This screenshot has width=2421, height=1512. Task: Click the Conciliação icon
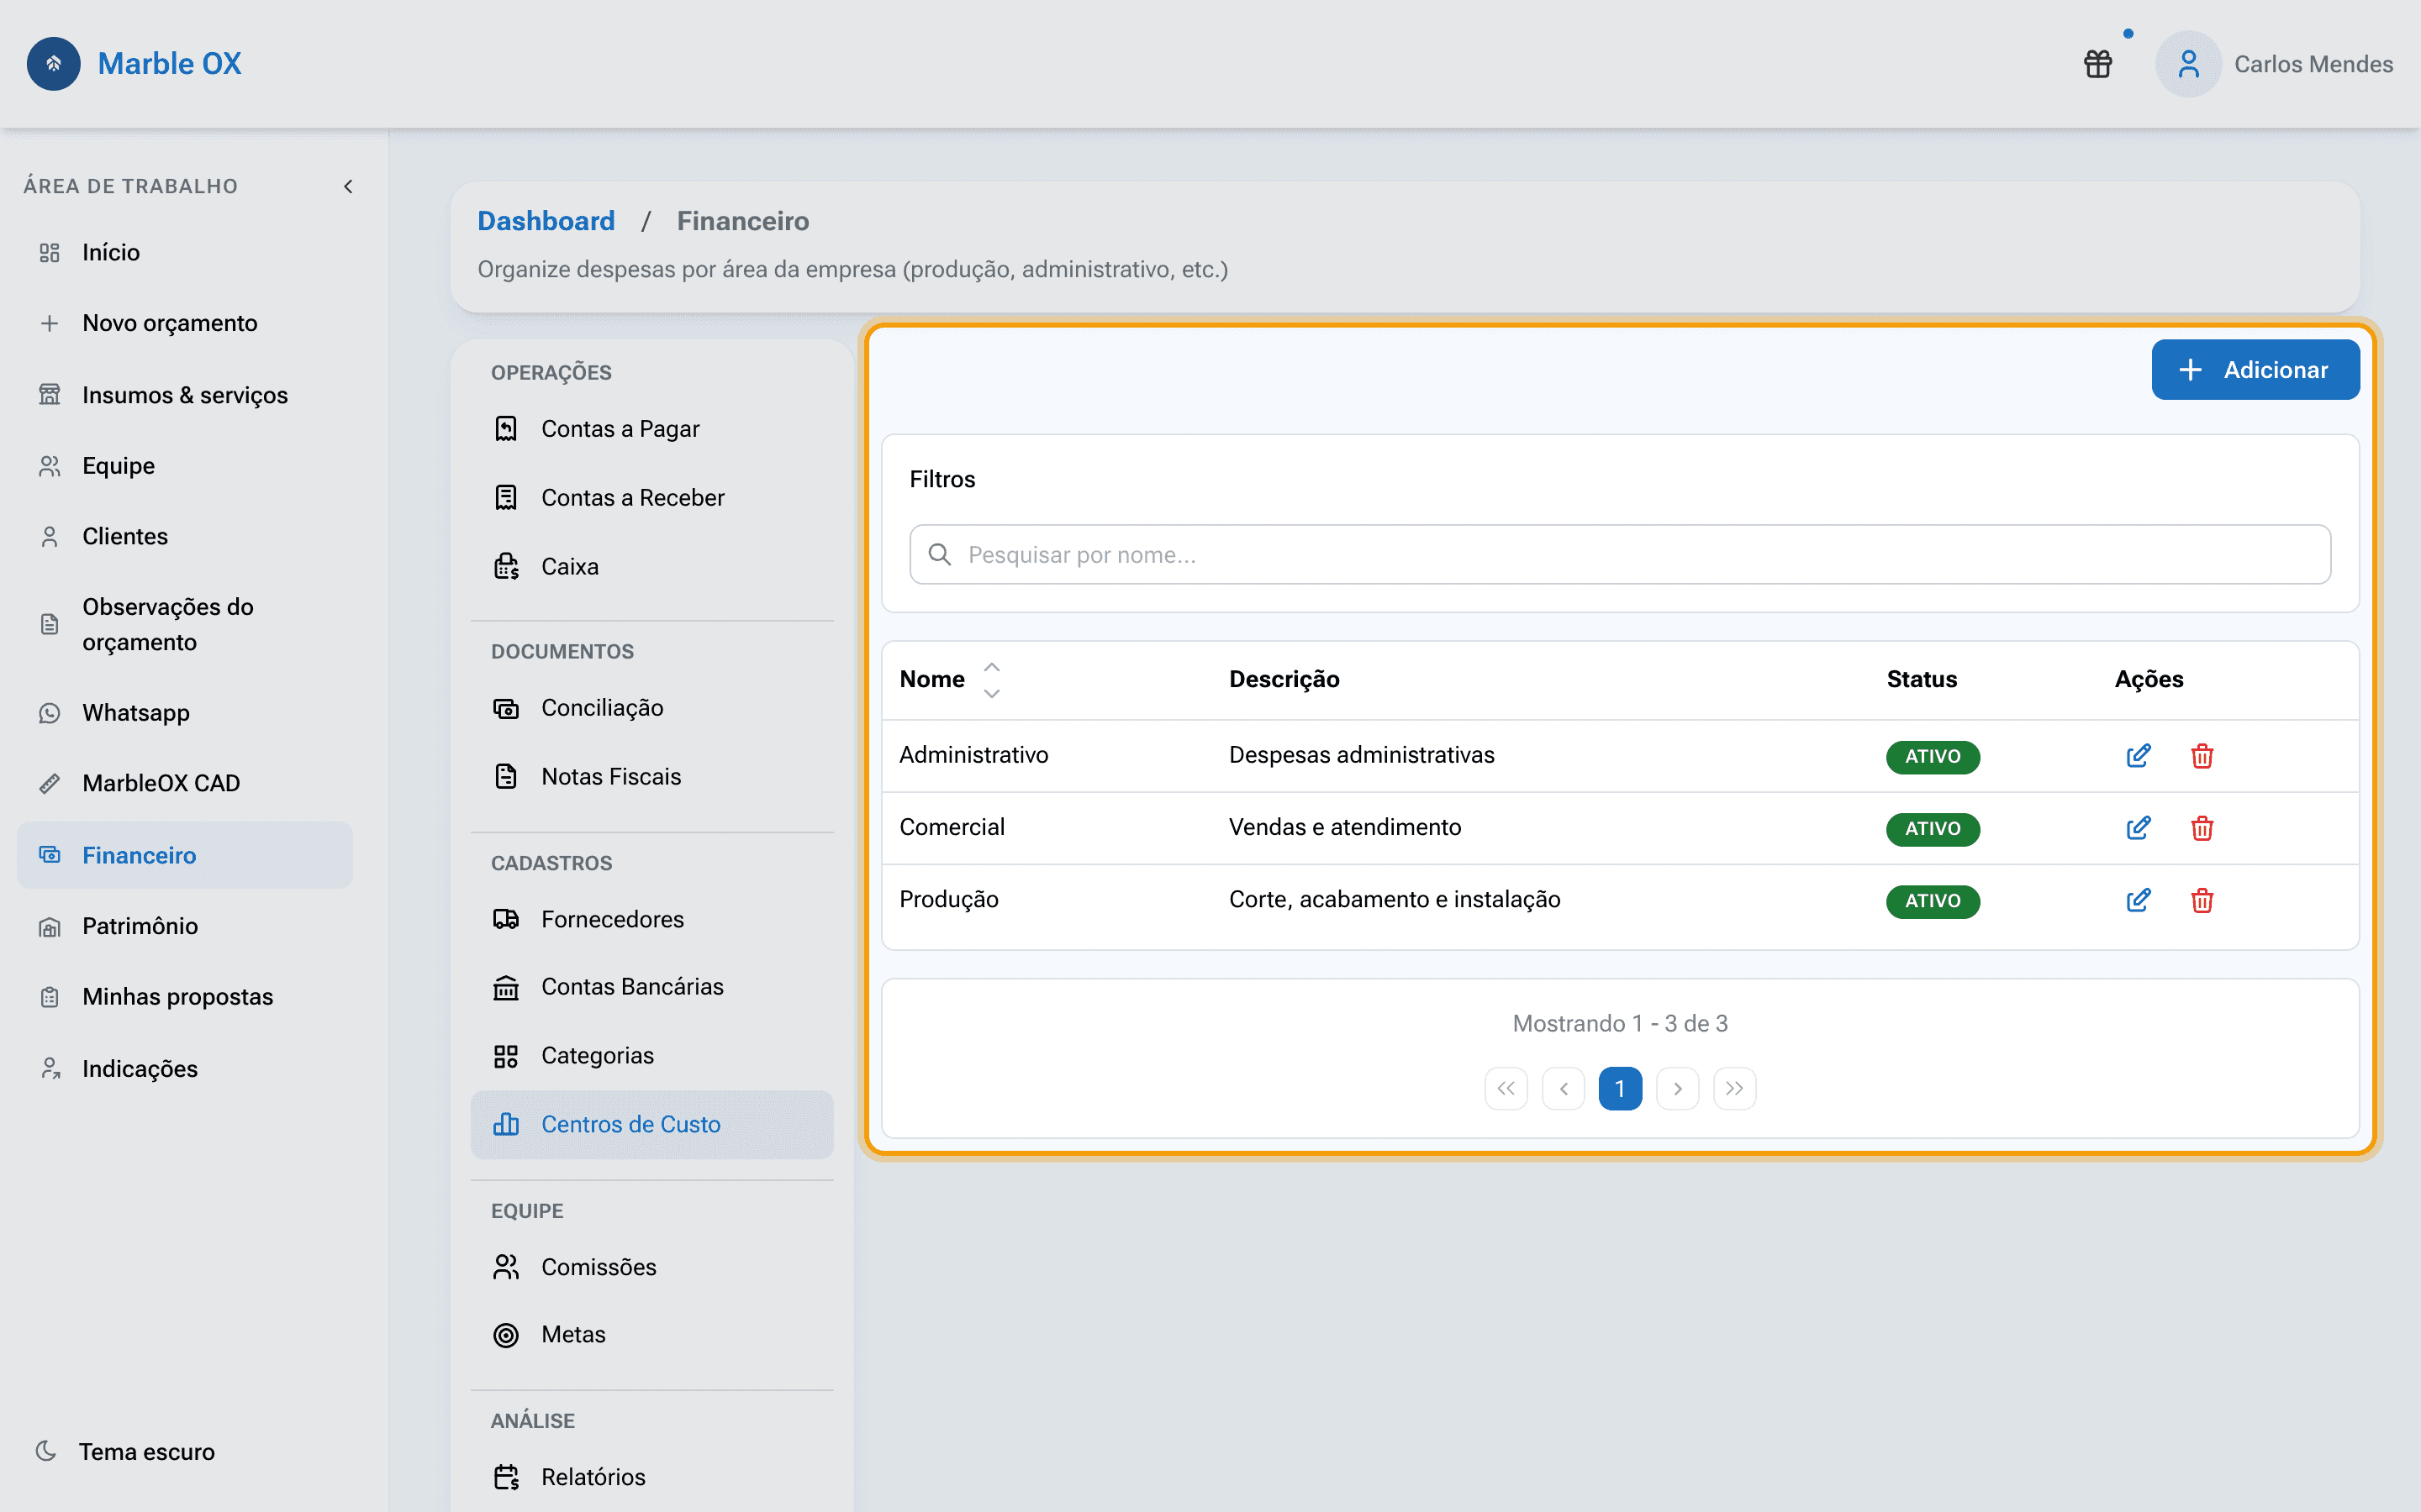coord(506,708)
